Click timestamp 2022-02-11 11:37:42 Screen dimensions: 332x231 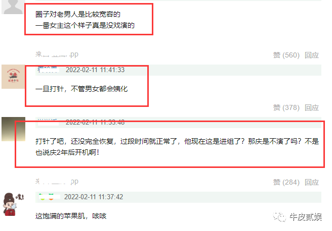94,197
